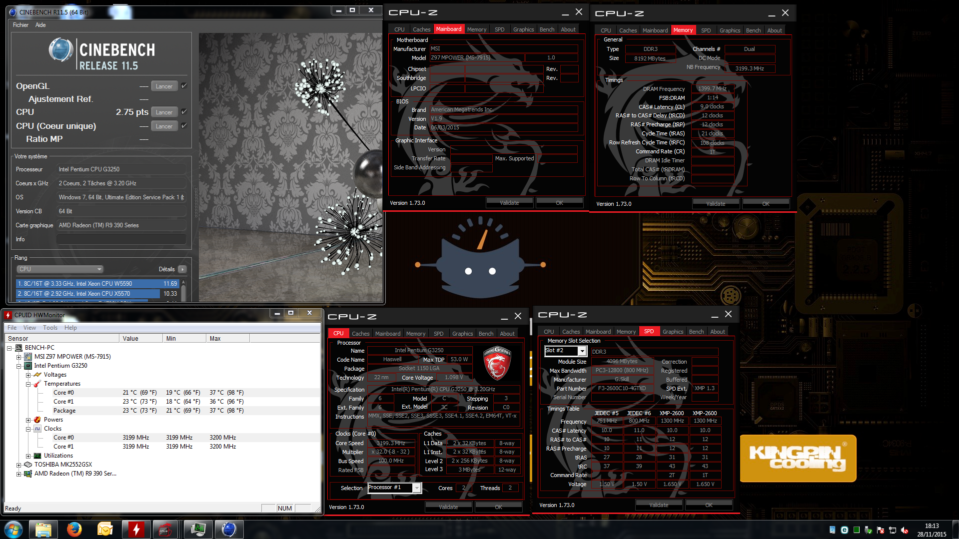Click Lancer button for the CPU test
This screenshot has width=959, height=539.
pos(164,112)
